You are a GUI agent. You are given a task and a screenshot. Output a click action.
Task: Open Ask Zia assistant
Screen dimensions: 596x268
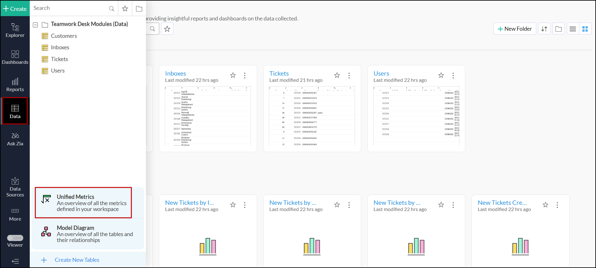tap(15, 139)
